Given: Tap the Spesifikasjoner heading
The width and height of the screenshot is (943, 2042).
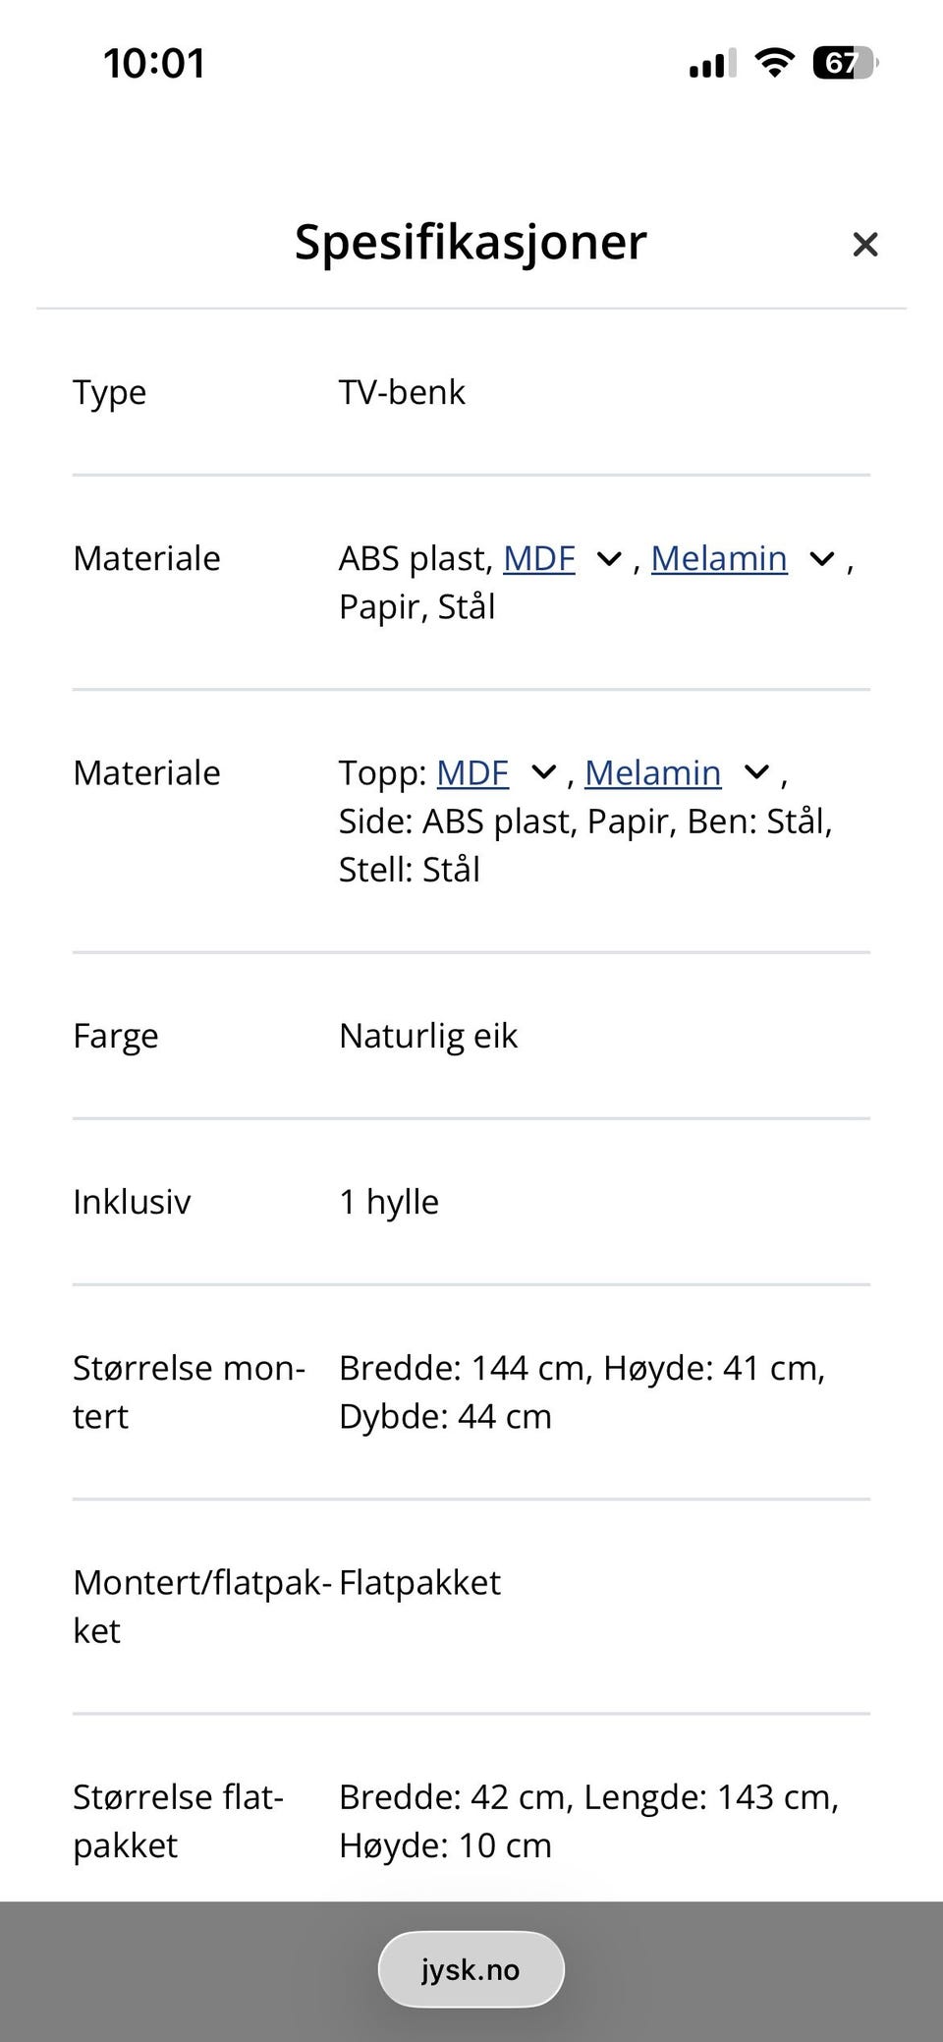Looking at the screenshot, I should point(471,242).
